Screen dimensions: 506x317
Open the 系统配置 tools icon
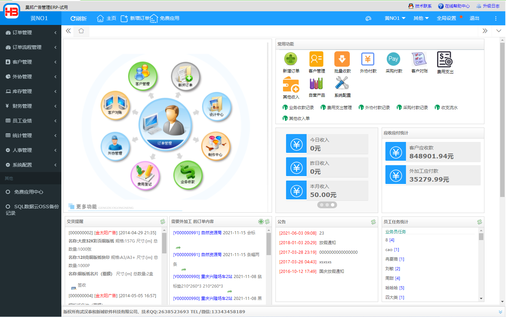tap(342, 83)
